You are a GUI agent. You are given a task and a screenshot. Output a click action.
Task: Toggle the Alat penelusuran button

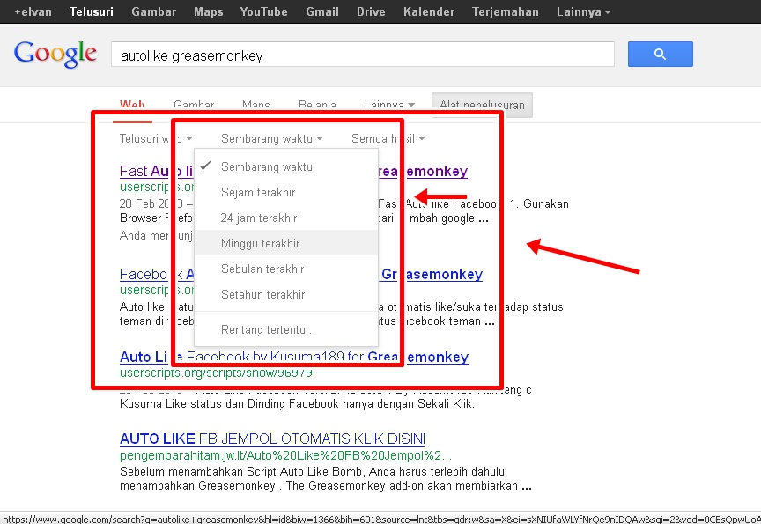(x=482, y=105)
